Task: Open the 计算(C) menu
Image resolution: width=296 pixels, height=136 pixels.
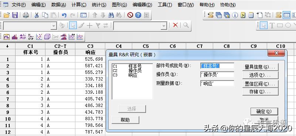Action: [79, 5]
